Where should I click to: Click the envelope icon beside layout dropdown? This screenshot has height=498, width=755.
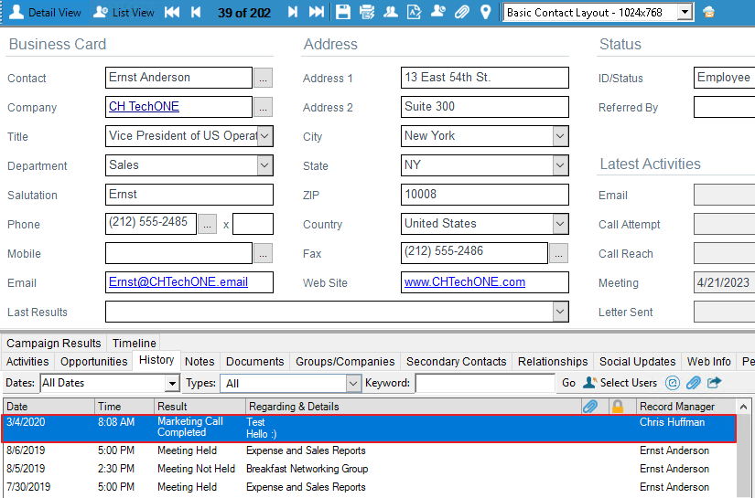coord(708,13)
